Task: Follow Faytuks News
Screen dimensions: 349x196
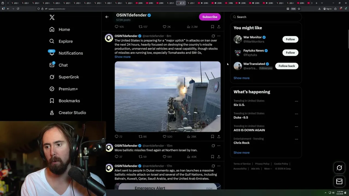Action: point(290,53)
